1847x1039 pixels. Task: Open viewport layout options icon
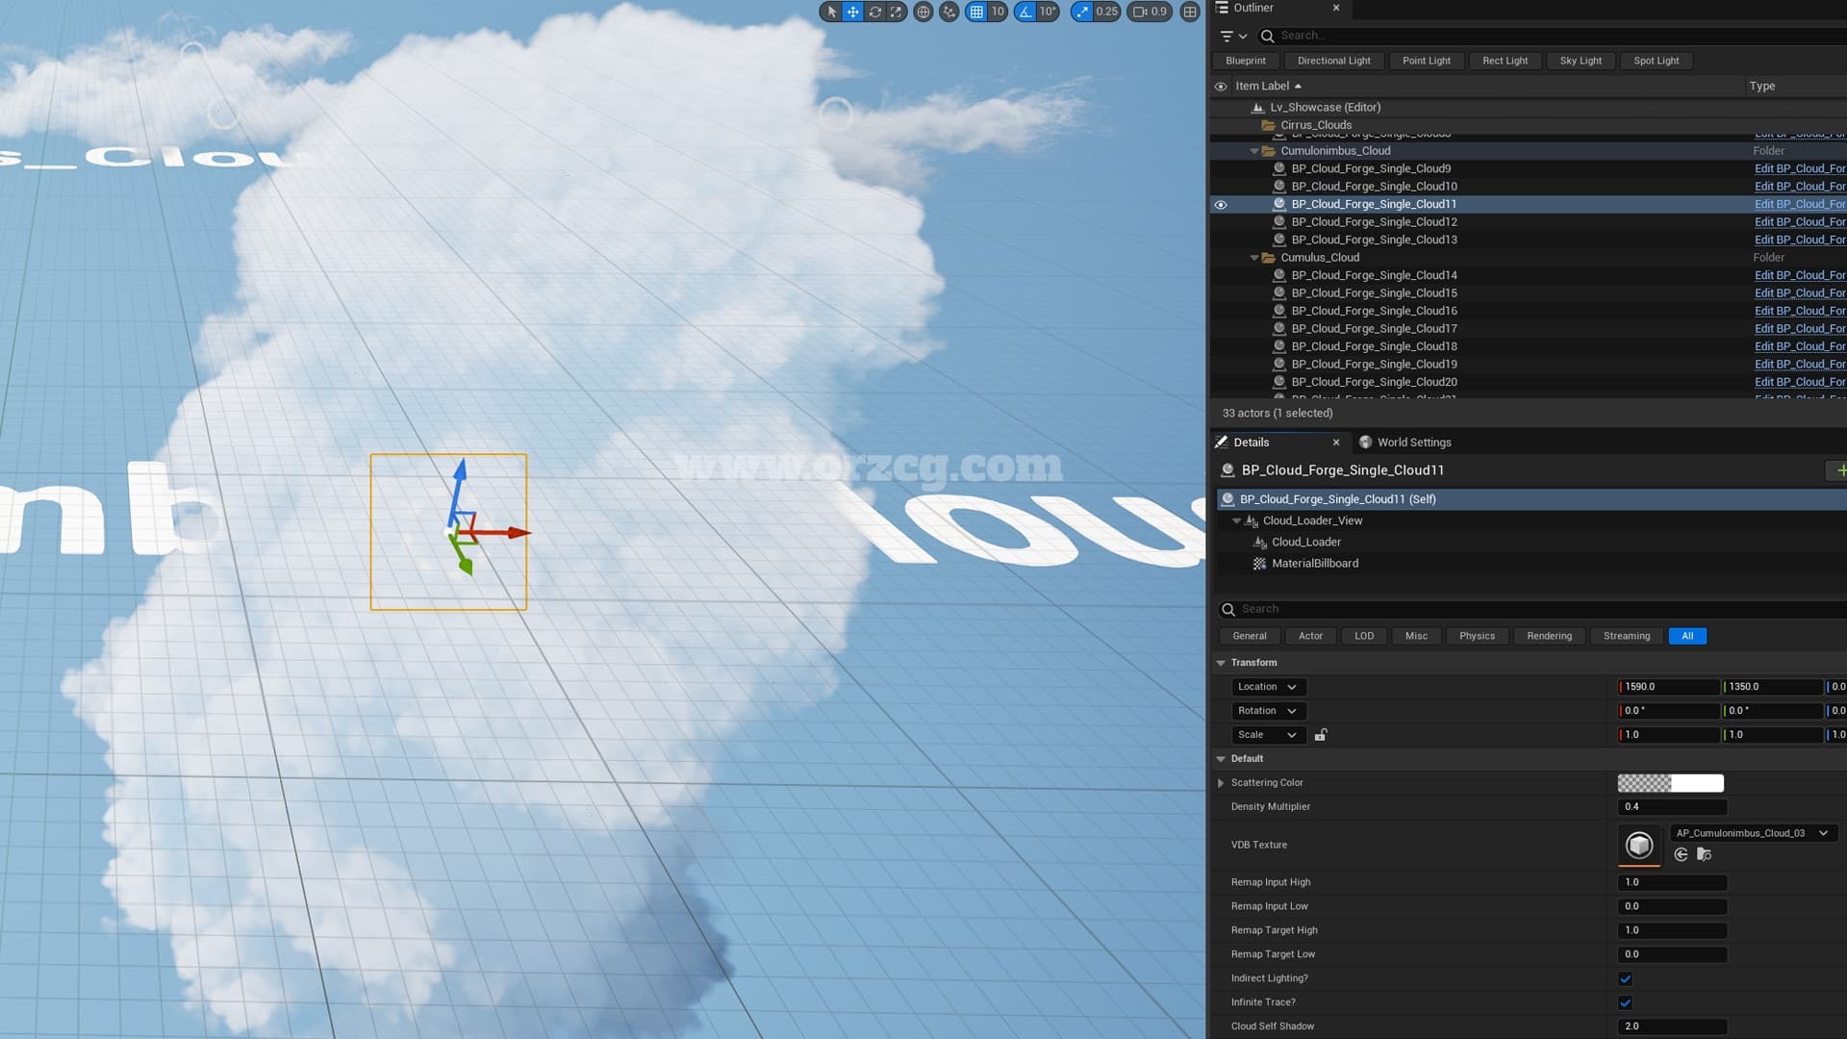(x=1190, y=12)
